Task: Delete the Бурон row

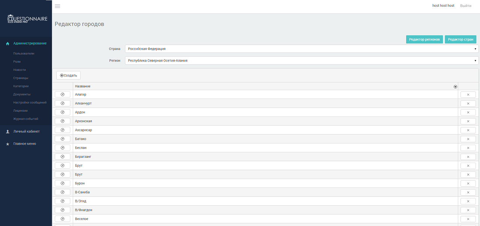Action: coord(468,183)
